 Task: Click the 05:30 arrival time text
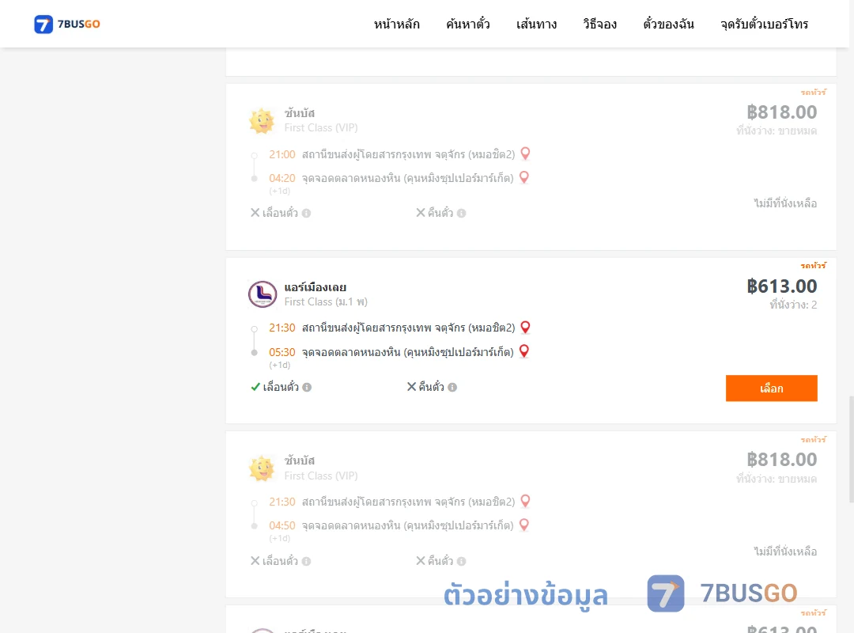click(282, 352)
